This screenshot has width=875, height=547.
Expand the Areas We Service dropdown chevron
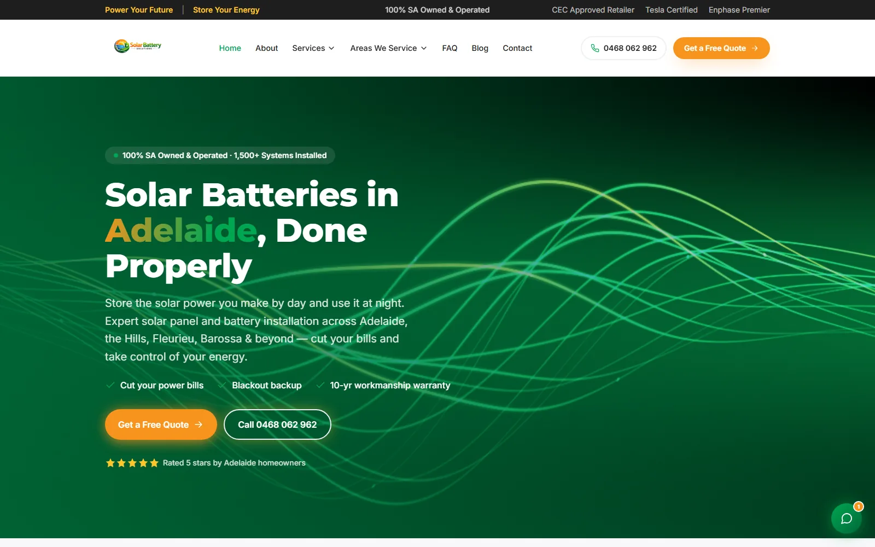click(x=424, y=48)
